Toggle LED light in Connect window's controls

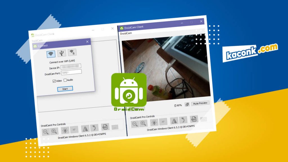65,130
